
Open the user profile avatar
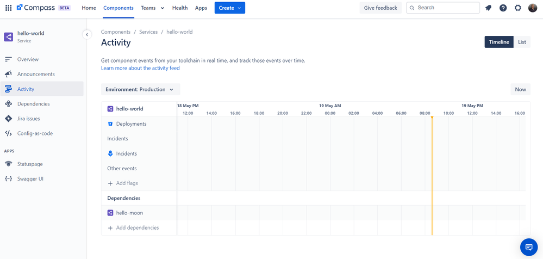[x=533, y=8]
